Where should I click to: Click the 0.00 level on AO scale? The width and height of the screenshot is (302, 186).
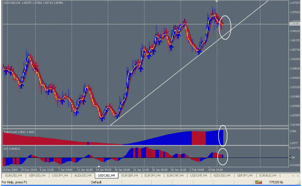[292, 157]
